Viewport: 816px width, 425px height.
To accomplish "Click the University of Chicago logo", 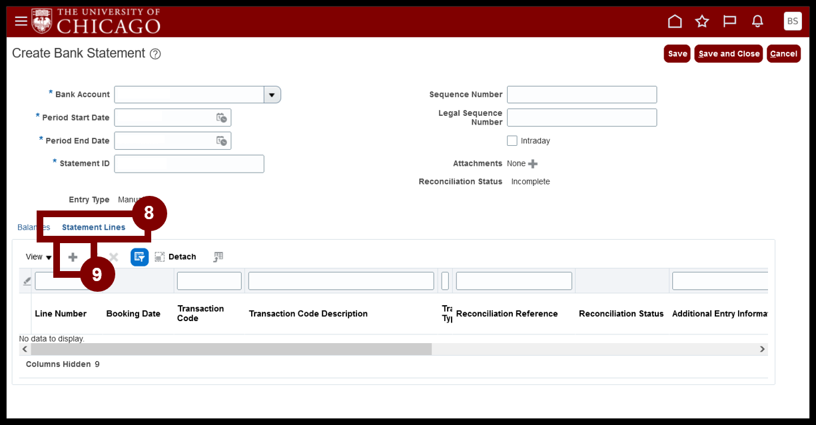I will 97,21.
